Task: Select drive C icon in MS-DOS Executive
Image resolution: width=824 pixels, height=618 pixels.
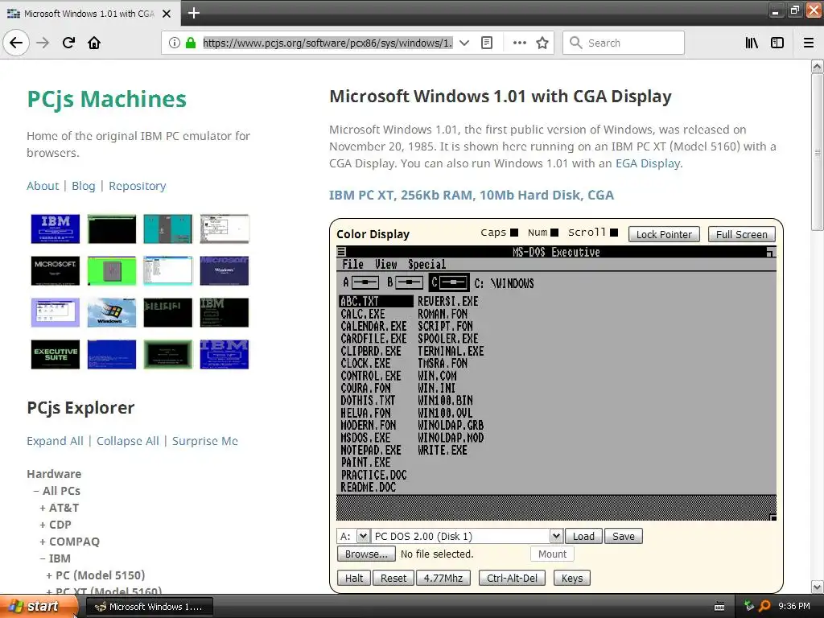Action: click(449, 282)
